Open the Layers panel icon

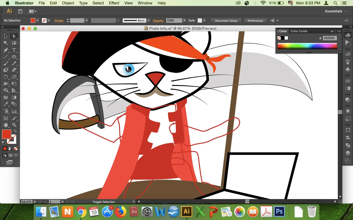pyautogui.click(x=348, y=153)
